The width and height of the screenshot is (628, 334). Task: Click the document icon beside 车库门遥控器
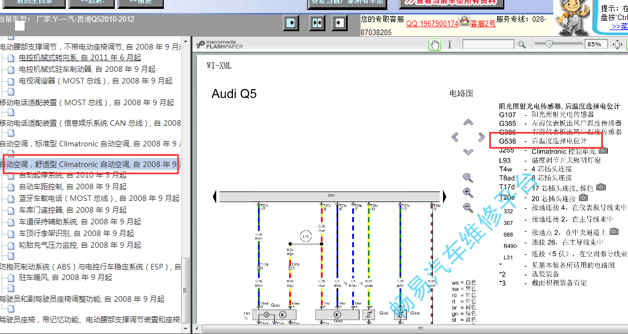[11, 211]
